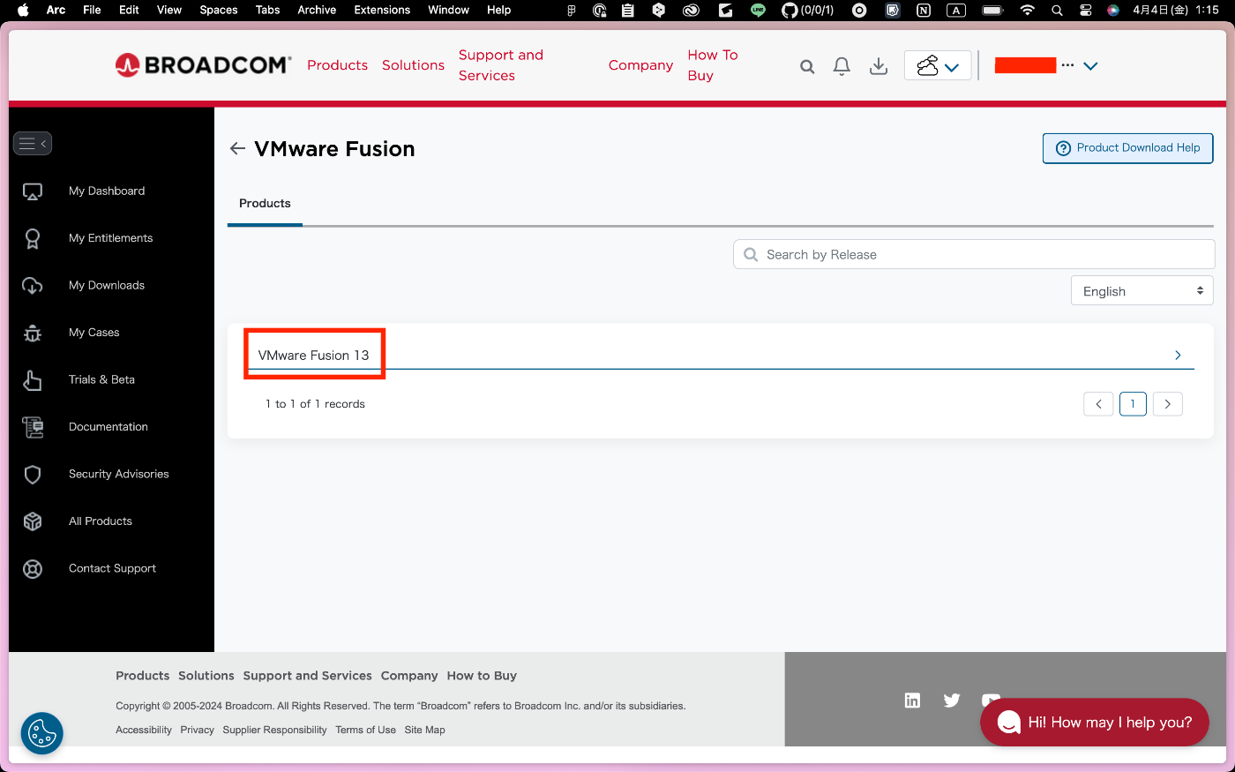Expand the VMware Fusion 13 row chevron
The width and height of the screenshot is (1235, 772).
click(x=1178, y=356)
